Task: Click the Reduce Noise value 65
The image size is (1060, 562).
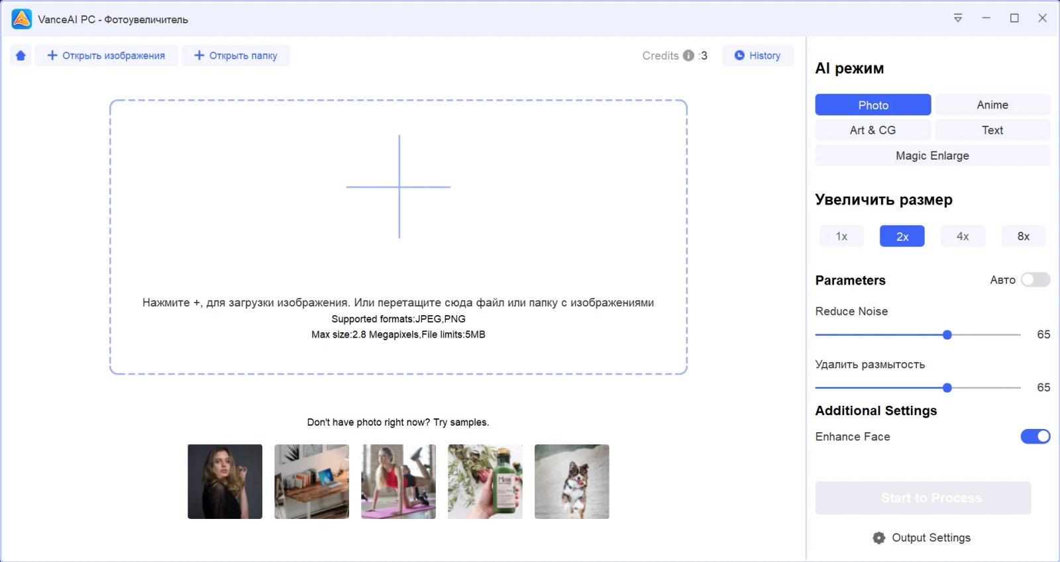Action: [x=1043, y=335]
